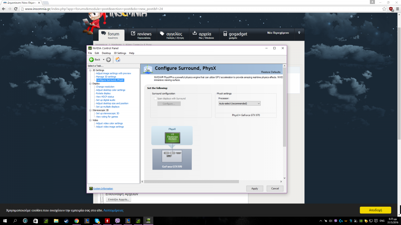Switch to the reviews tab on Insomnia

[x=141, y=35]
